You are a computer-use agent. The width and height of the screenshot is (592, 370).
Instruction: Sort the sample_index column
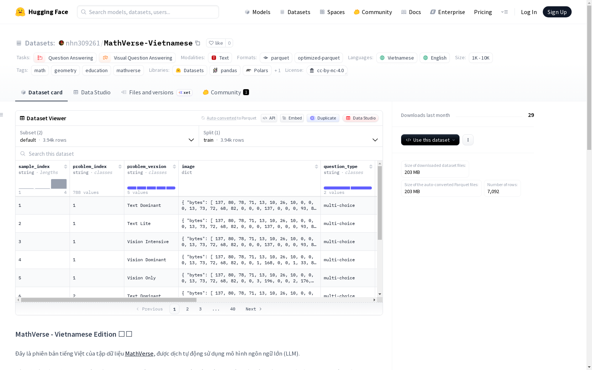65,166
